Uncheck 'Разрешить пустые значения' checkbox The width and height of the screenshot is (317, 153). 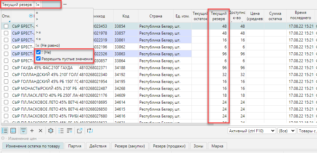39,59
